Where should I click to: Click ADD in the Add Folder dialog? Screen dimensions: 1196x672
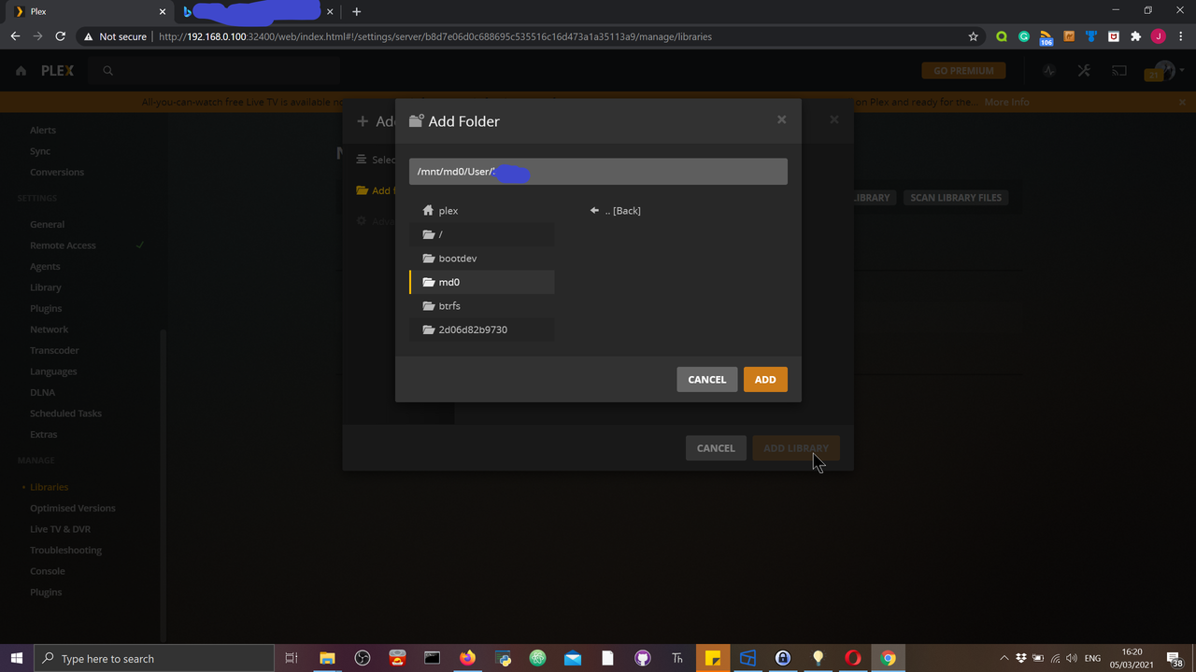(x=765, y=379)
